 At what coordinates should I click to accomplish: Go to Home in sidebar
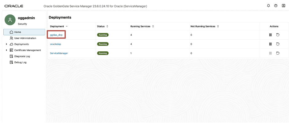[x=24, y=32]
